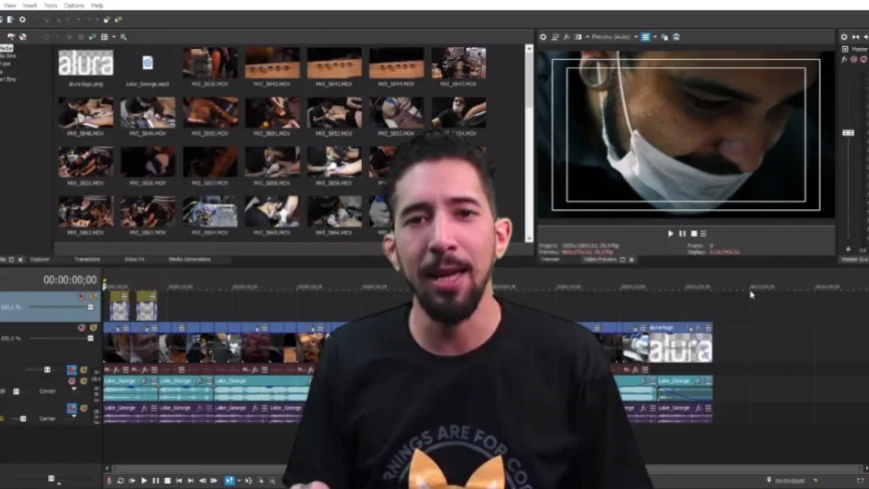Expand the Views dropdown arrow in Project Media
This screenshot has height=489, width=869.
click(114, 37)
